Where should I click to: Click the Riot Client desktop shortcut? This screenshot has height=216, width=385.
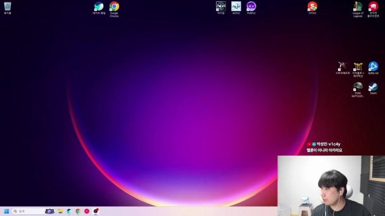tap(373, 6)
